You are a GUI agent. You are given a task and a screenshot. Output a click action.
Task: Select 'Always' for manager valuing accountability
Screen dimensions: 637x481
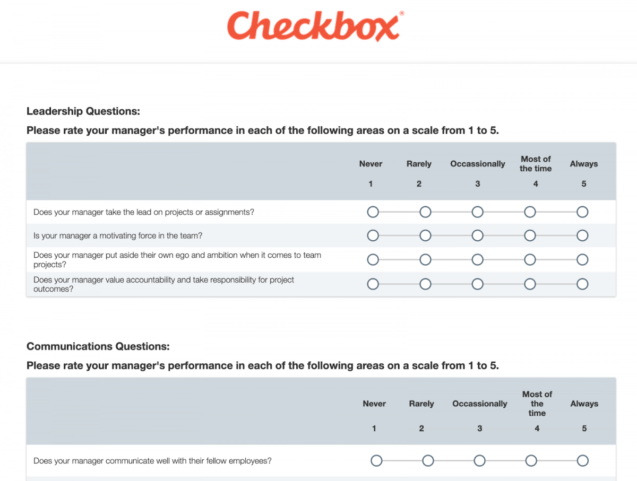coord(582,284)
